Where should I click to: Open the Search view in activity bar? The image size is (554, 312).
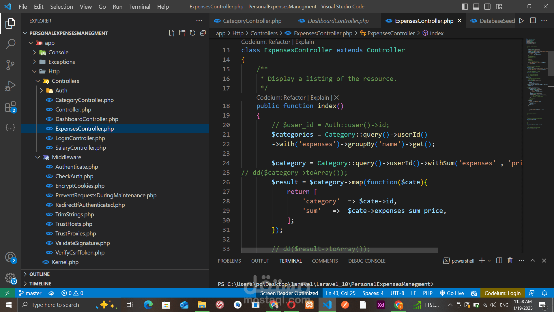[x=10, y=44]
